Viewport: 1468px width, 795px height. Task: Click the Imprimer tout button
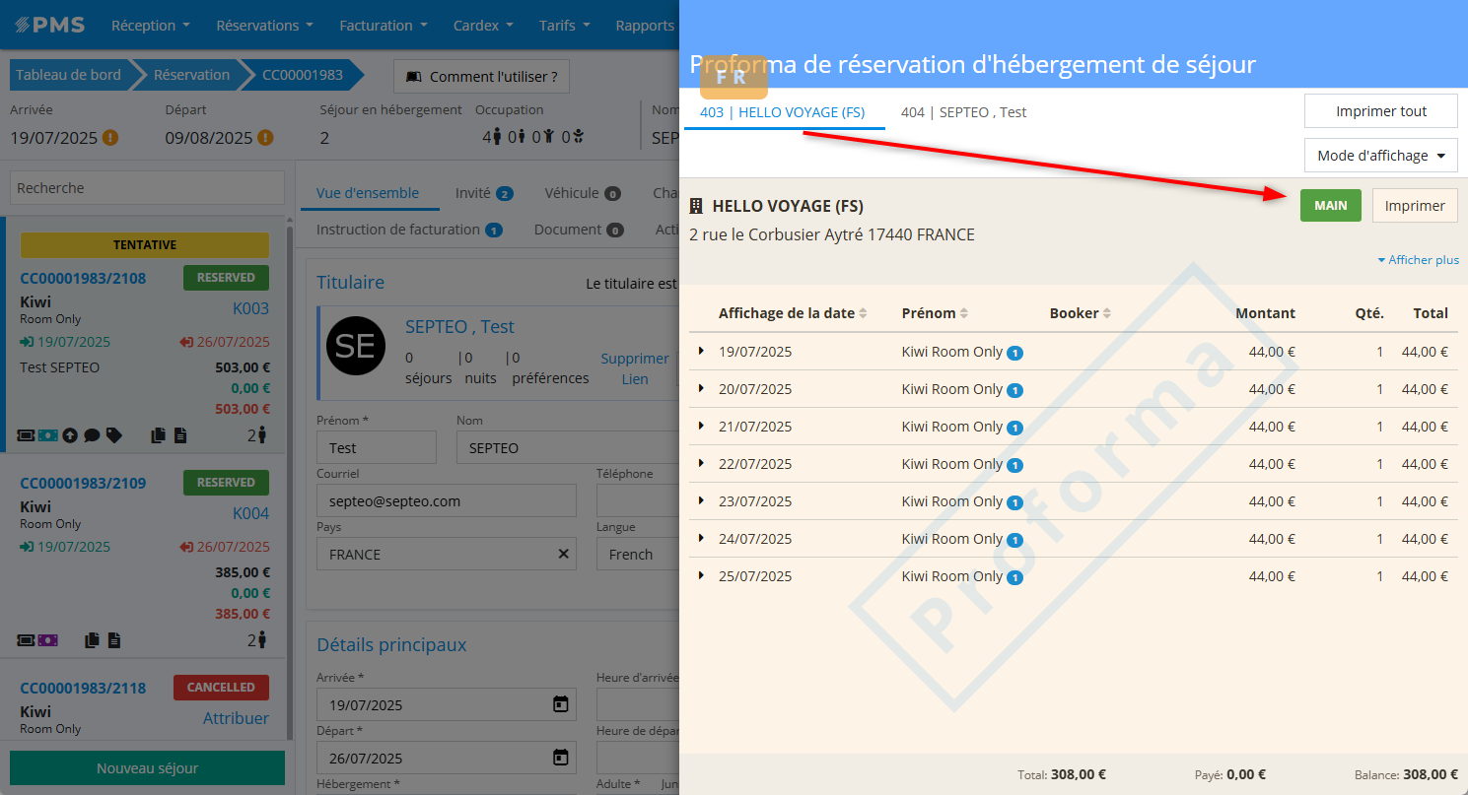[x=1380, y=111]
